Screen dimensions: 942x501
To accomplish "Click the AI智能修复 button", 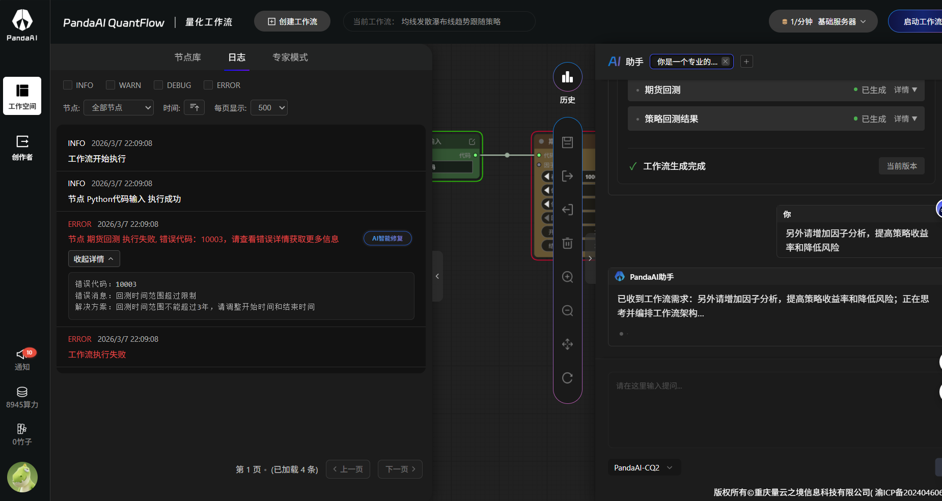I will point(387,238).
